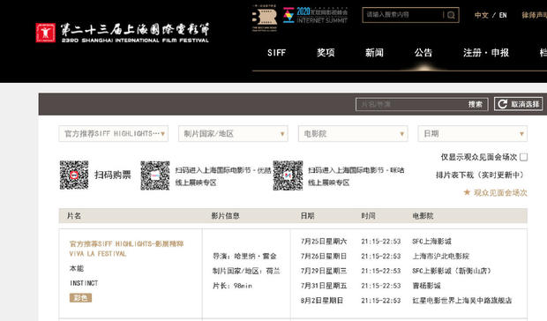This screenshot has width=547, height=321.
Task: Open the SIFF menu item
Action: pos(276,53)
